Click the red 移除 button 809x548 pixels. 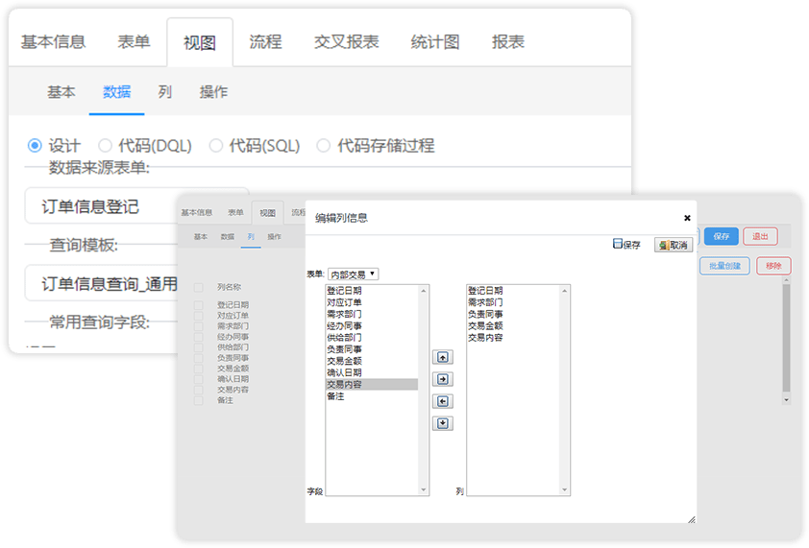click(773, 266)
